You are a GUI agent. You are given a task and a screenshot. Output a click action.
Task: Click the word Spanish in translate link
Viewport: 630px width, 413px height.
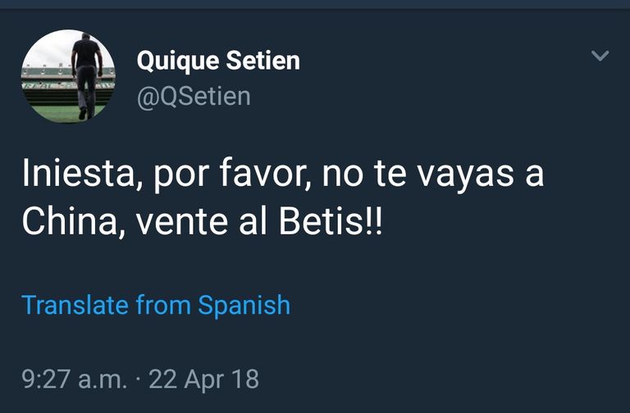[244, 305]
